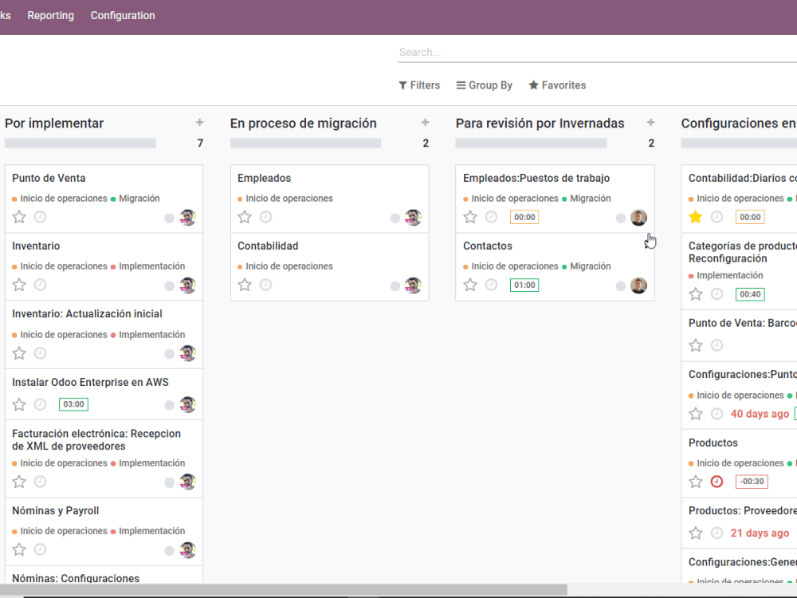797x598 pixels.
Task: Click the horizontal scrollbar at bottom
Action: coord(284,590)
